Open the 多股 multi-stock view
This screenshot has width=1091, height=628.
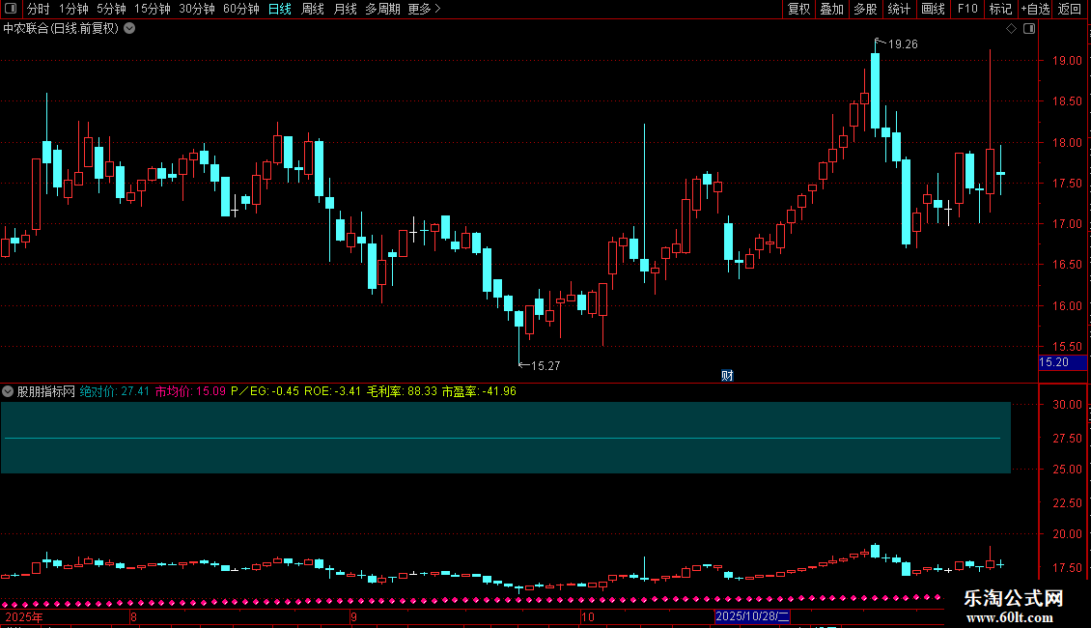(865, 9)
